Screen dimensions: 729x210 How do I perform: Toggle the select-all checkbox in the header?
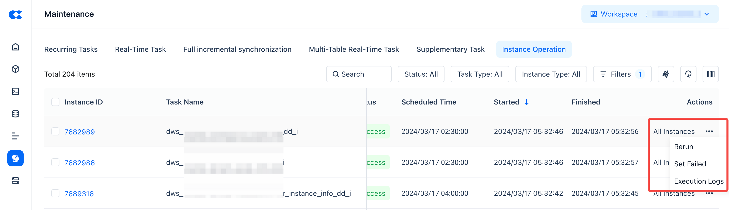55,102
